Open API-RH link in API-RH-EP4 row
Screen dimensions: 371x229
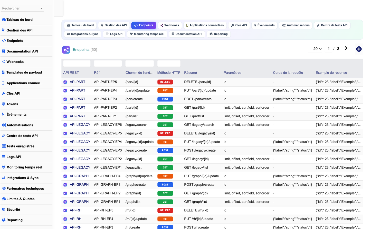point(75,219)
